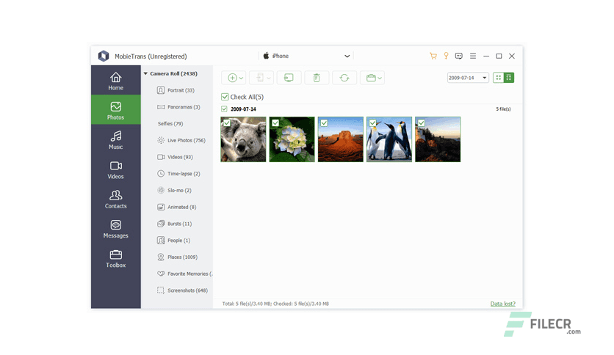Open the 2009-07-14 date dropdown
The height and width of the screenshot is (355, 614).
click(x=468, y=78)
